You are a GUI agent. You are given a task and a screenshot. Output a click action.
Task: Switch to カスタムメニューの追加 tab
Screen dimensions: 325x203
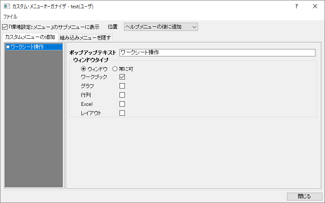[x=30, y=37]
